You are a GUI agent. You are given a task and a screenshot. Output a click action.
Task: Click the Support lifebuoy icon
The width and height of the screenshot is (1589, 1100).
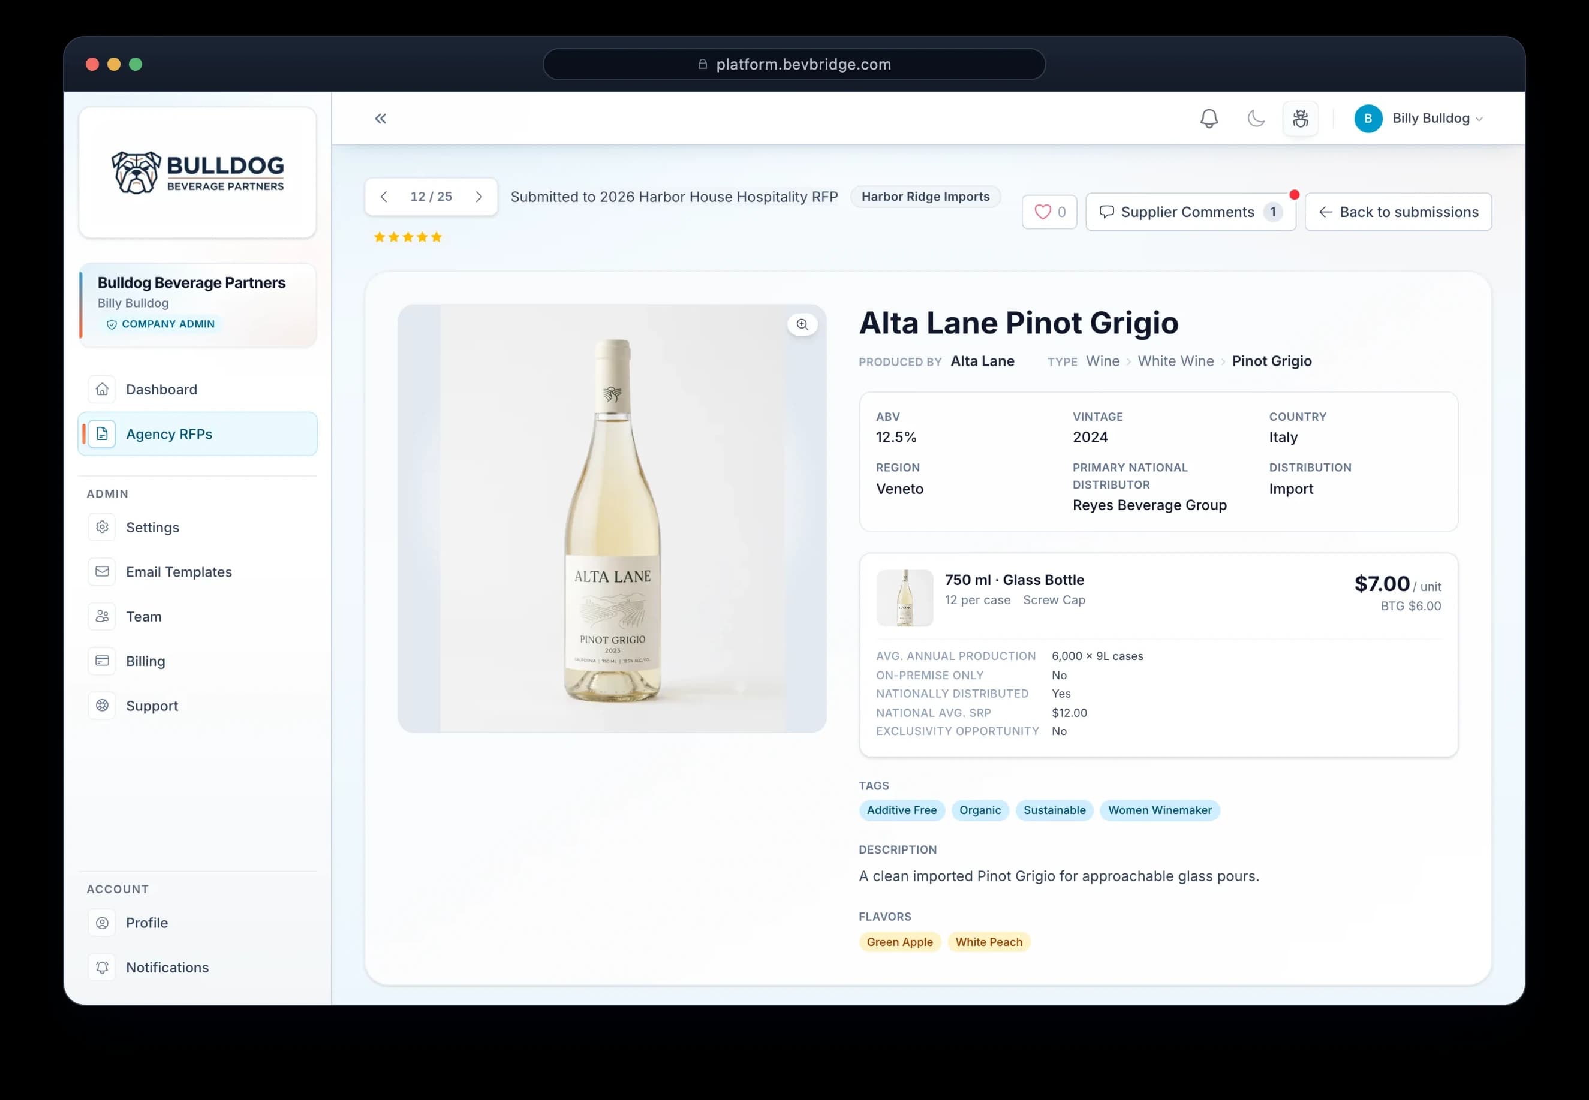point(102,706)
